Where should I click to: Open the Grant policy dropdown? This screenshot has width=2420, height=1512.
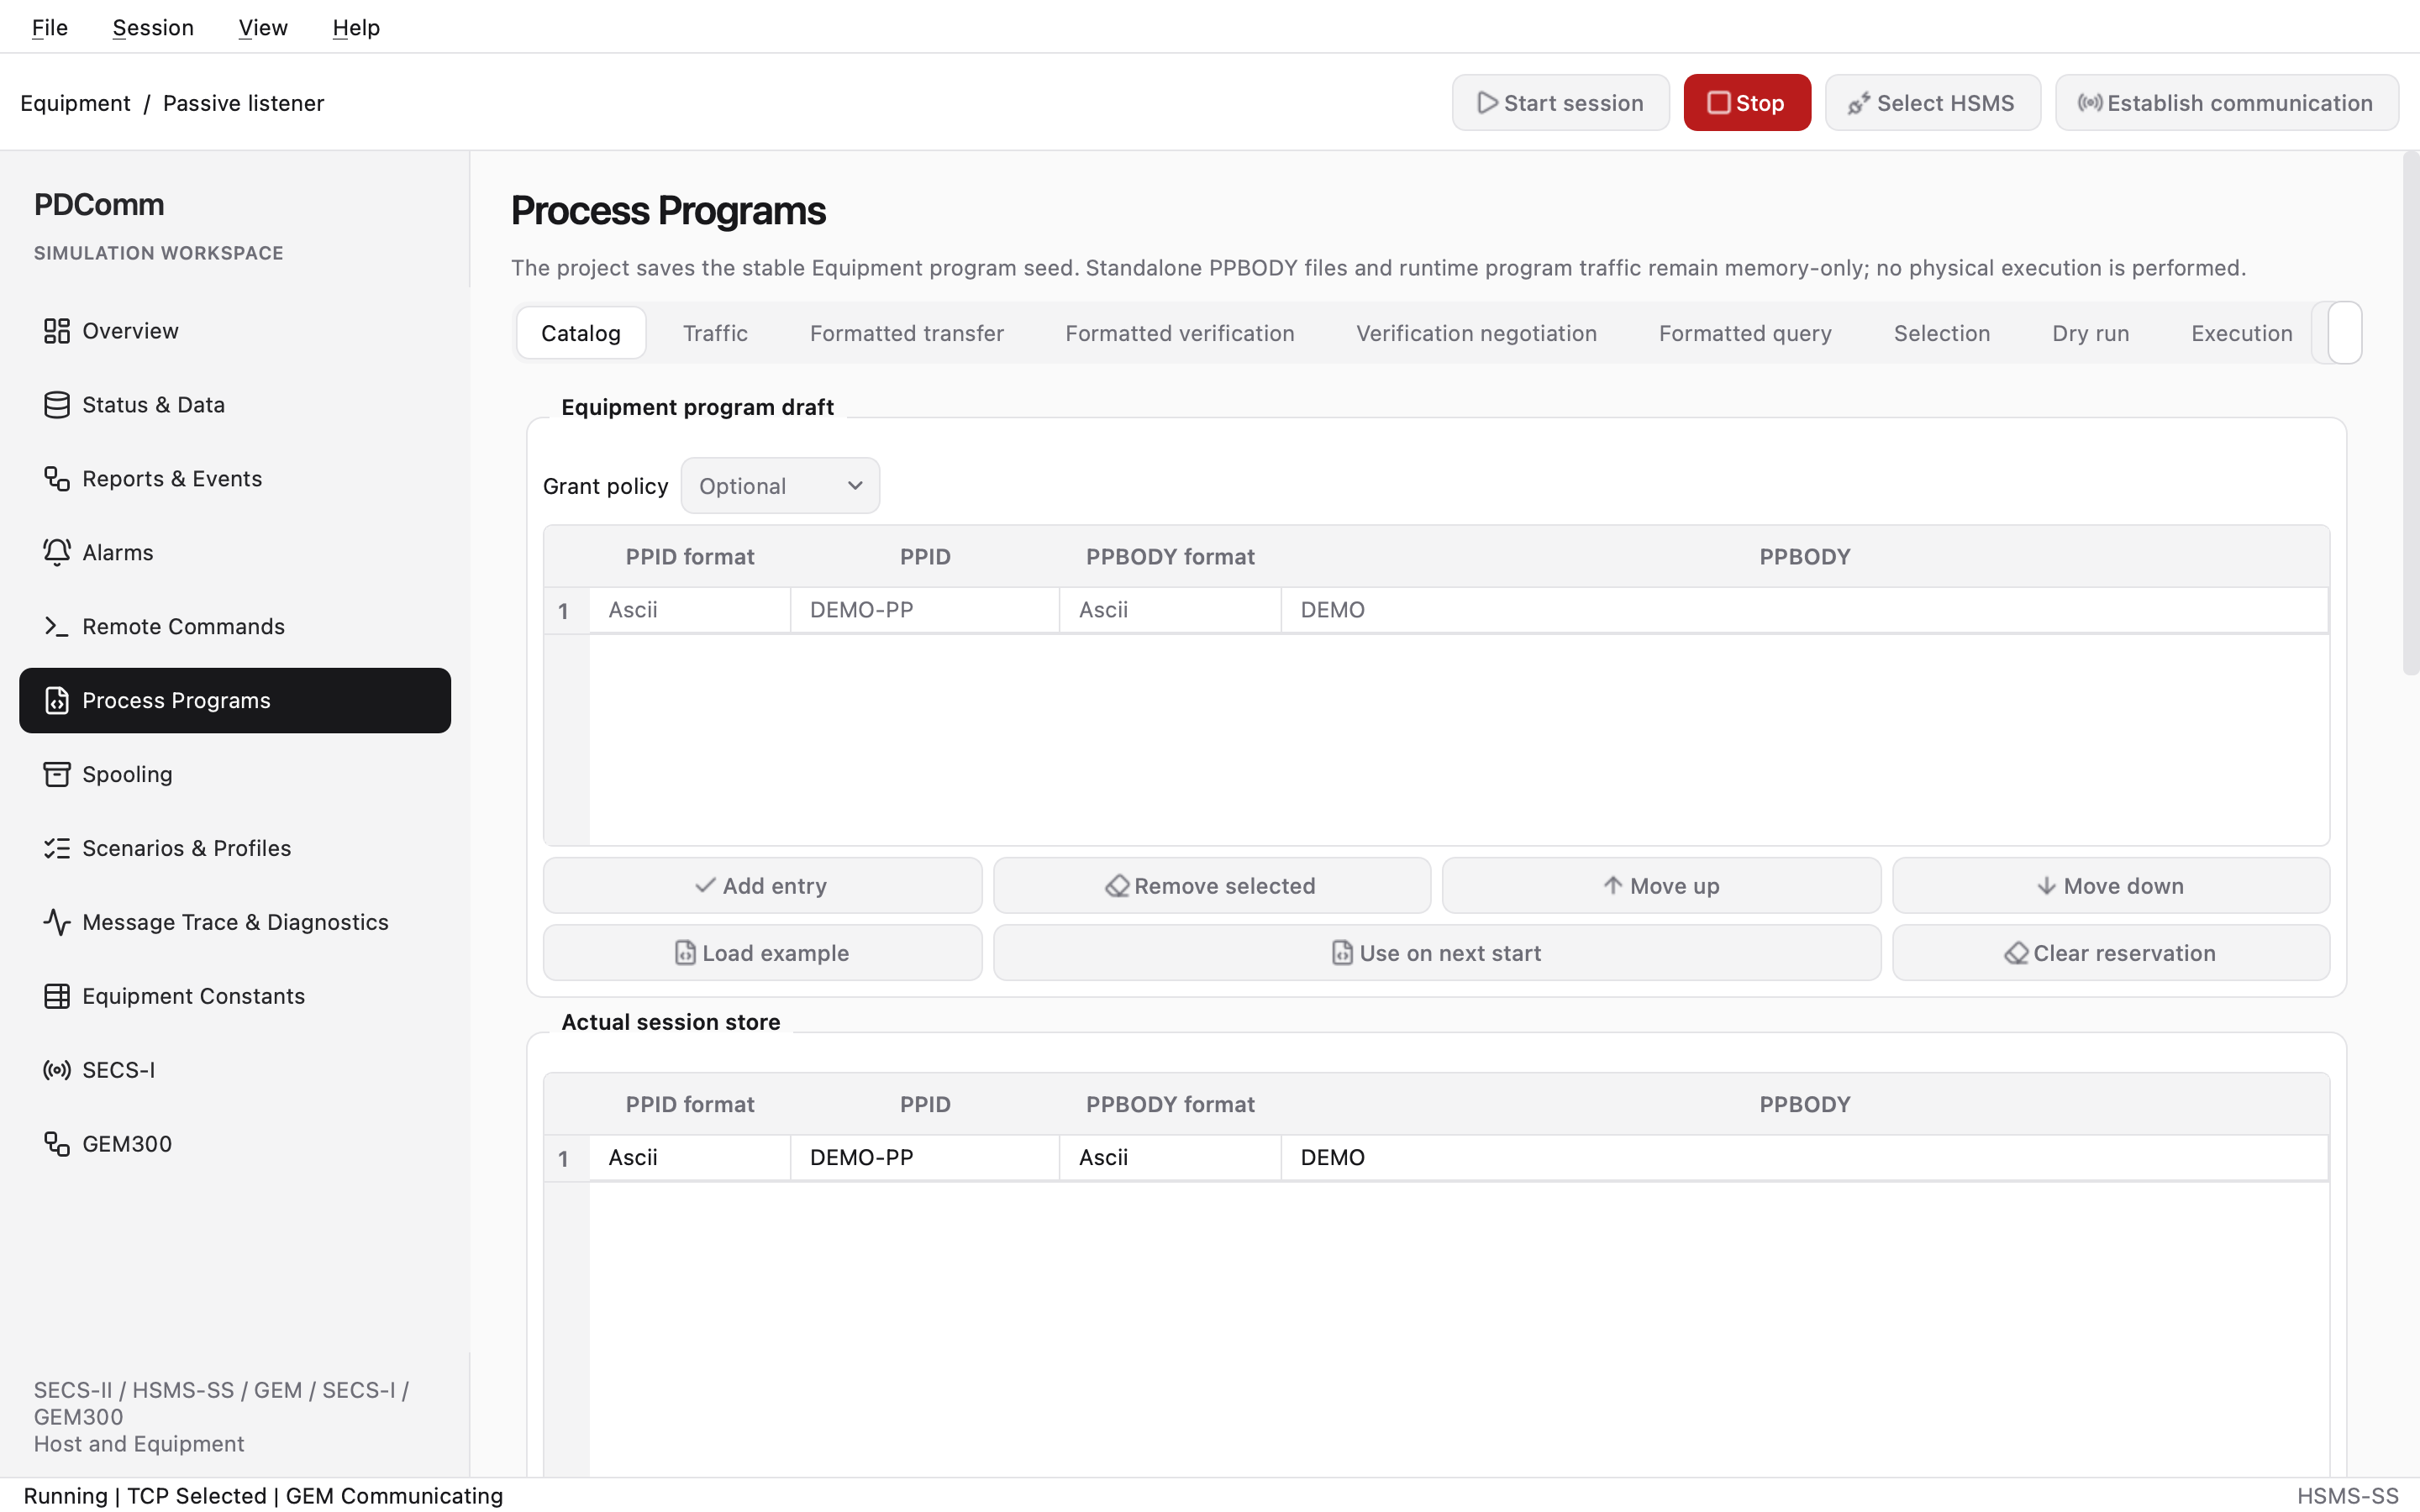(x=780, y=486)
